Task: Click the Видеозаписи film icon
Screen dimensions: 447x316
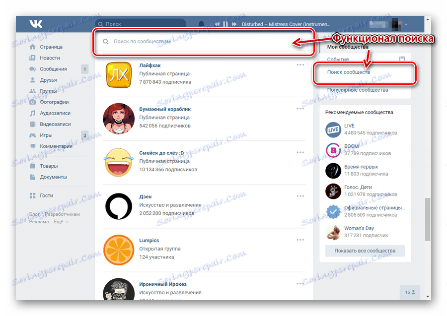Action: point(32,124)
